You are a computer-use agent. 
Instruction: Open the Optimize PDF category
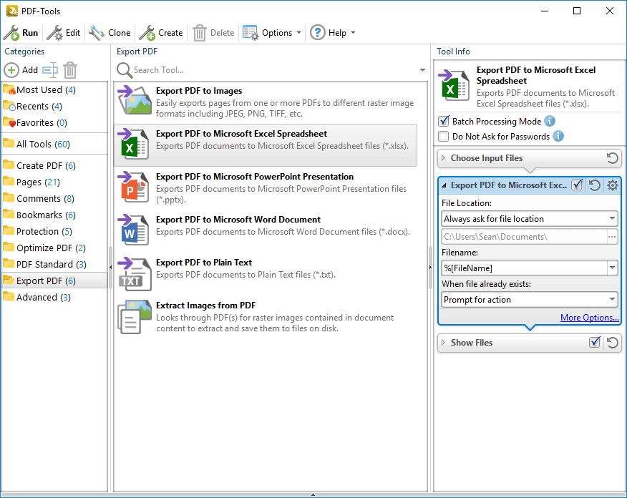(54, 248)
